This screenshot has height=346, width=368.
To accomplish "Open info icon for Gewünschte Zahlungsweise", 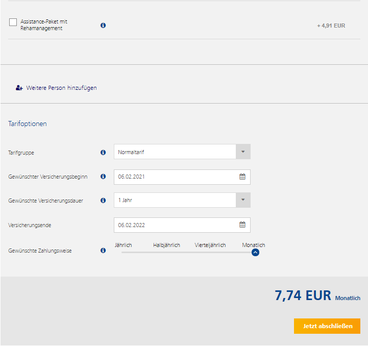I will coord(103,250).
